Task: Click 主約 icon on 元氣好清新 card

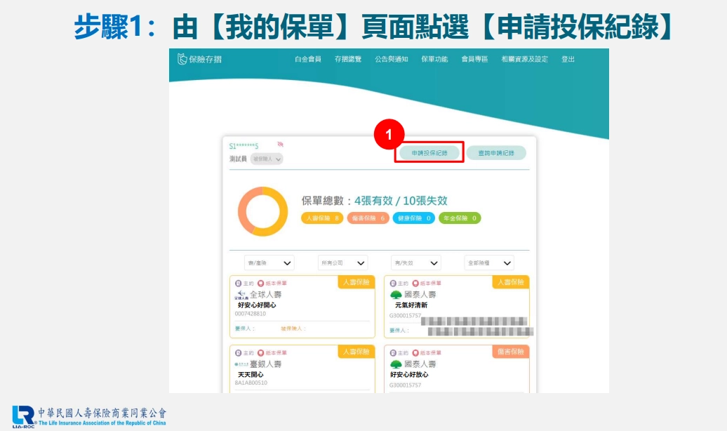Action: tap(393, 283)
